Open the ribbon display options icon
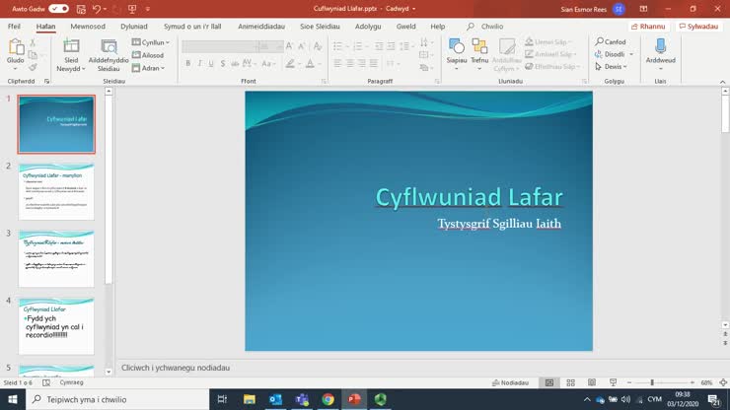The height and width of the screenshot is (410, 730). coord(643,9)
